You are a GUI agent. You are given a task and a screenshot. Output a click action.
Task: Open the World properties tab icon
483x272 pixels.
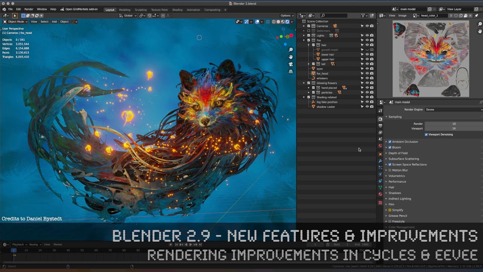click(x=380, y=146)
